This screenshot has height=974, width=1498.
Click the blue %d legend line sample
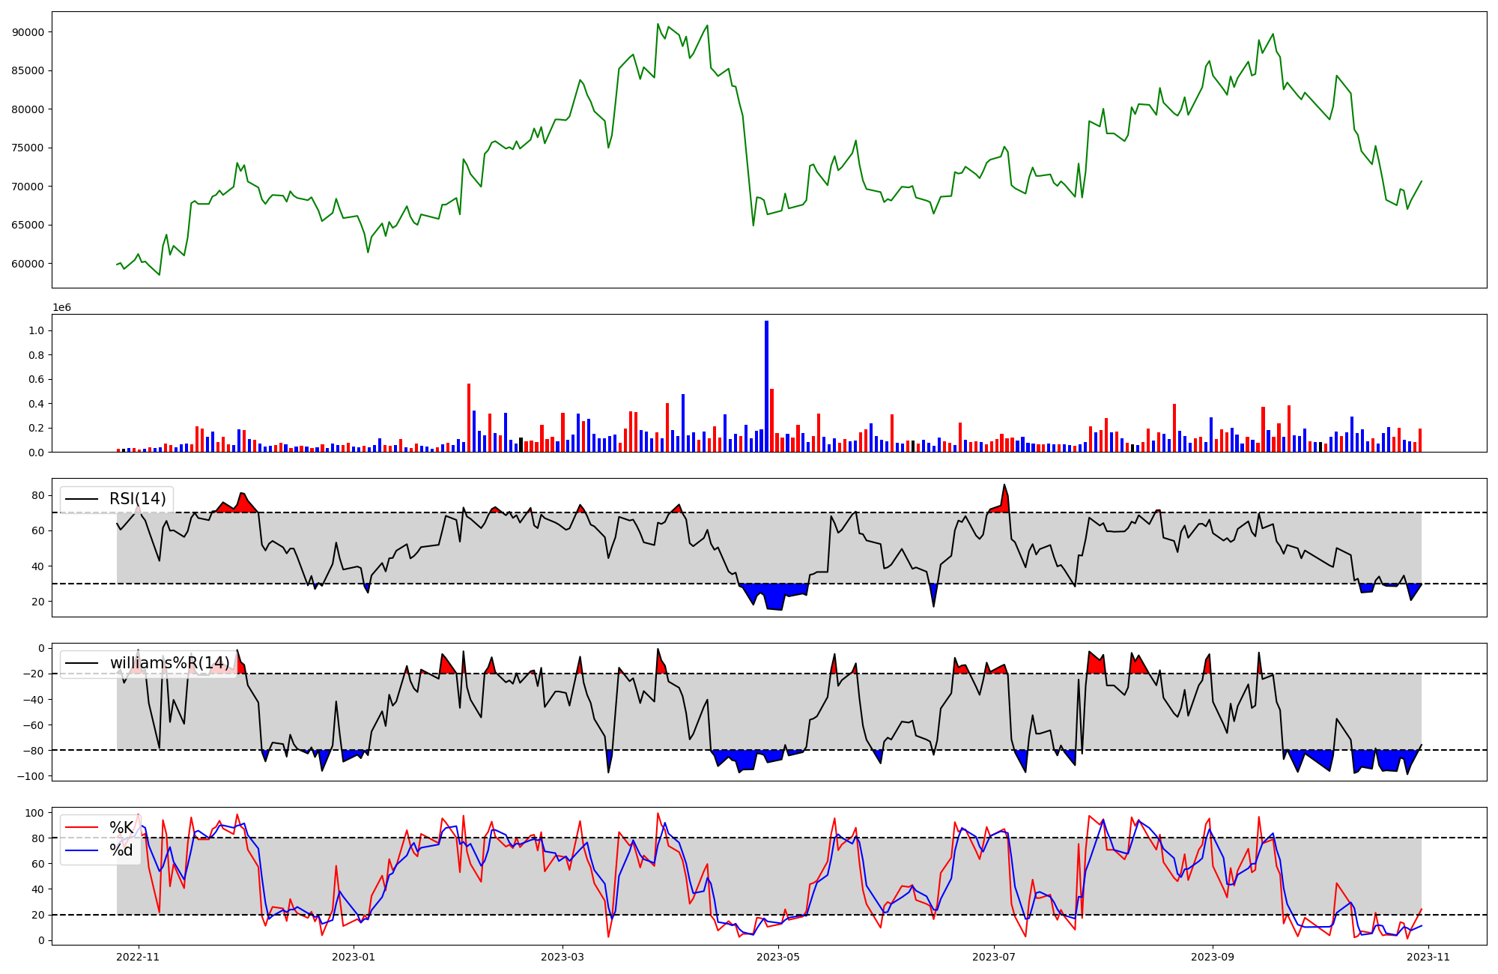82,850
